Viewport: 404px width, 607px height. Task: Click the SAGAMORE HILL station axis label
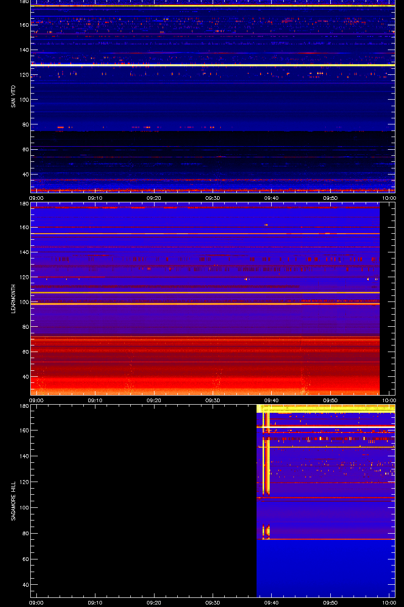(14, 501)
